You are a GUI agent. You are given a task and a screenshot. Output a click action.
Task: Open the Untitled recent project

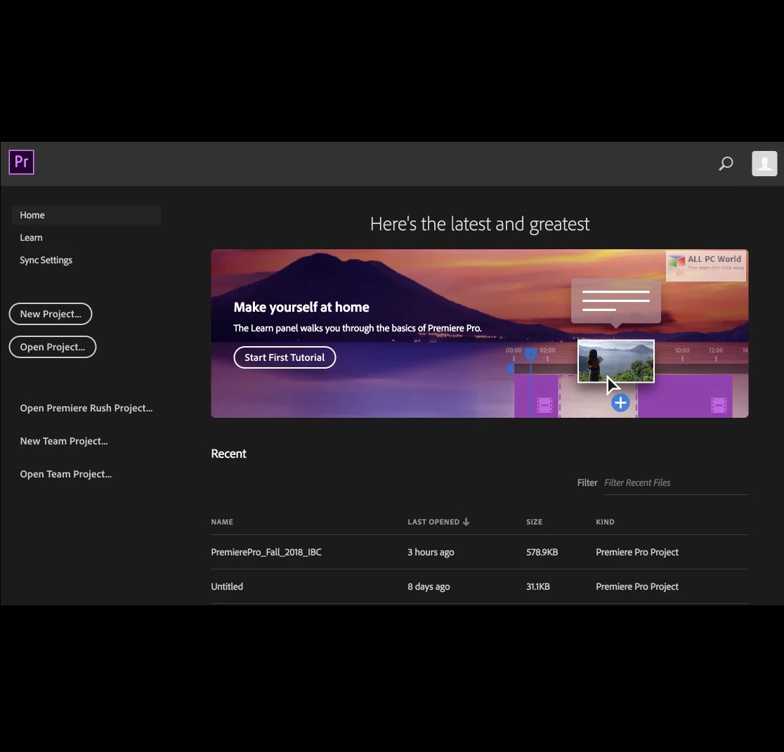[227, 586]
